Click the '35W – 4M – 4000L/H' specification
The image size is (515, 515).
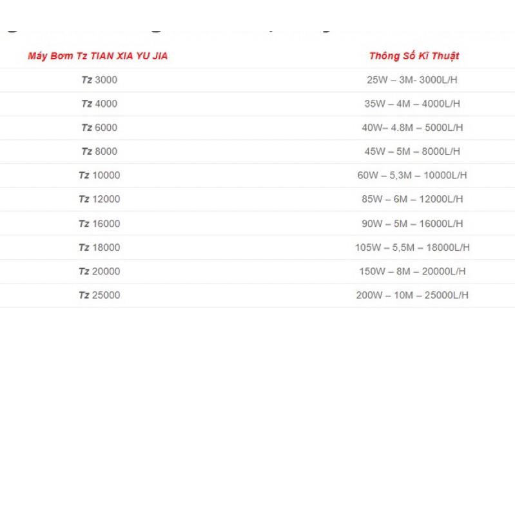coord(413,104)
